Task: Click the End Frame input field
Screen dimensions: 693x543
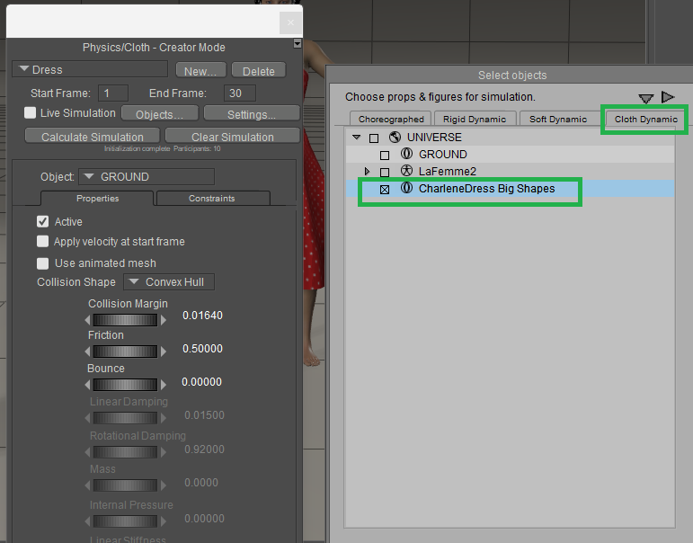Action: [237, 93]
